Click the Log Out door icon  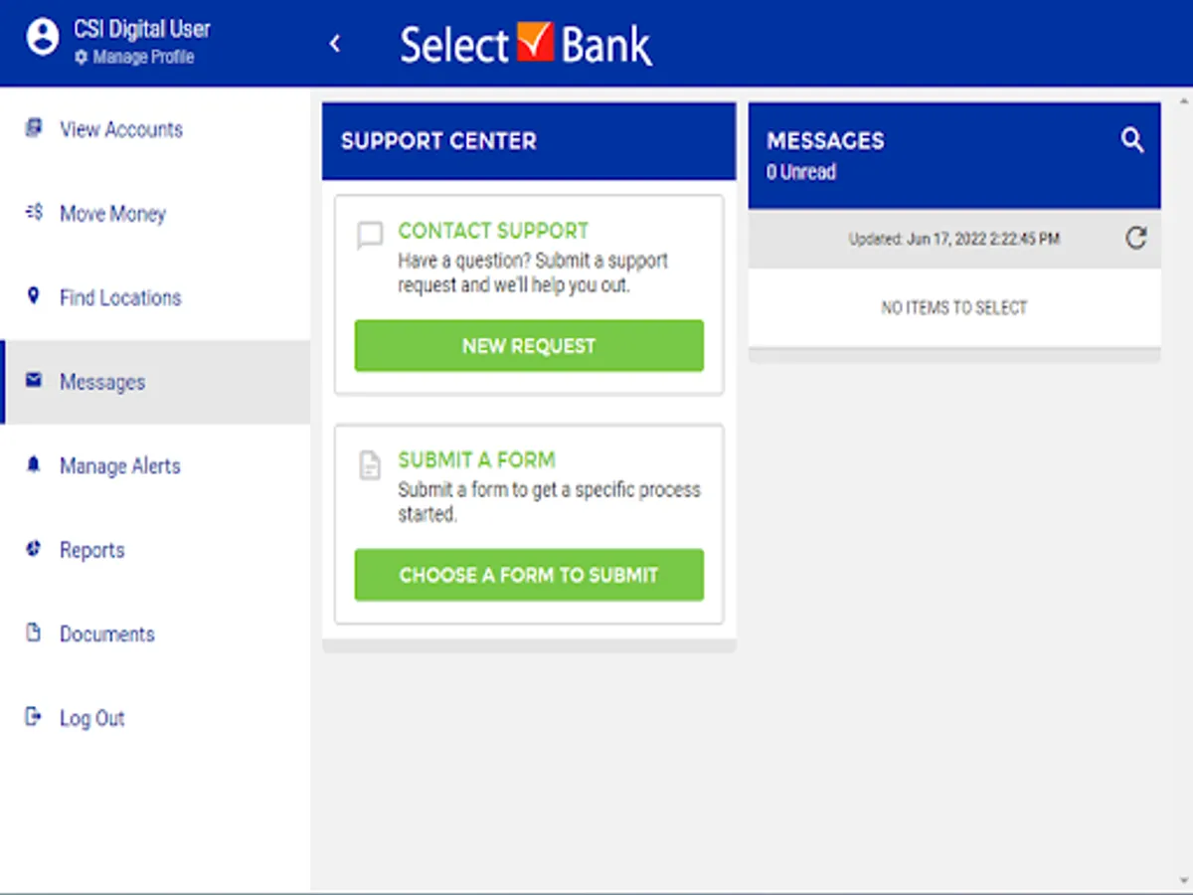click(x=34, y=717)
